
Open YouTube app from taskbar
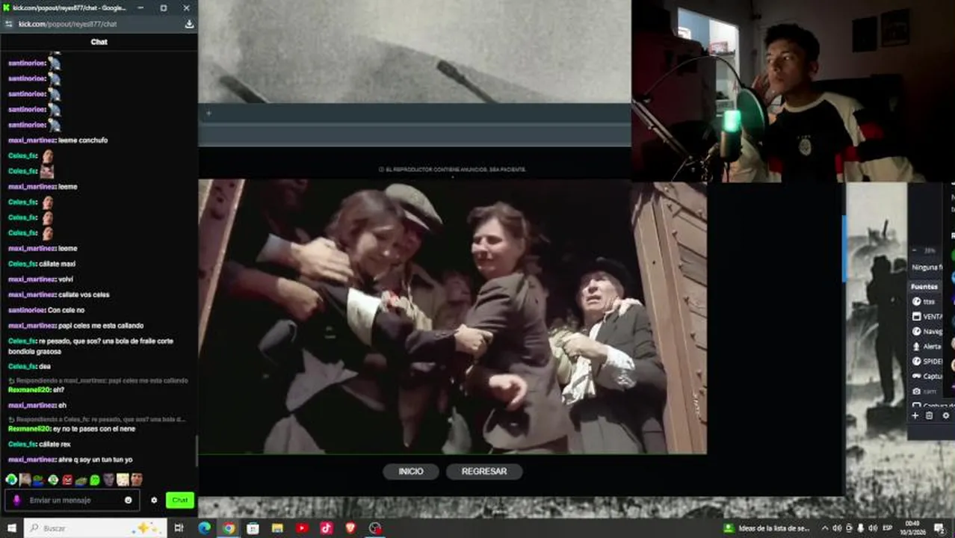click(302, 528)
